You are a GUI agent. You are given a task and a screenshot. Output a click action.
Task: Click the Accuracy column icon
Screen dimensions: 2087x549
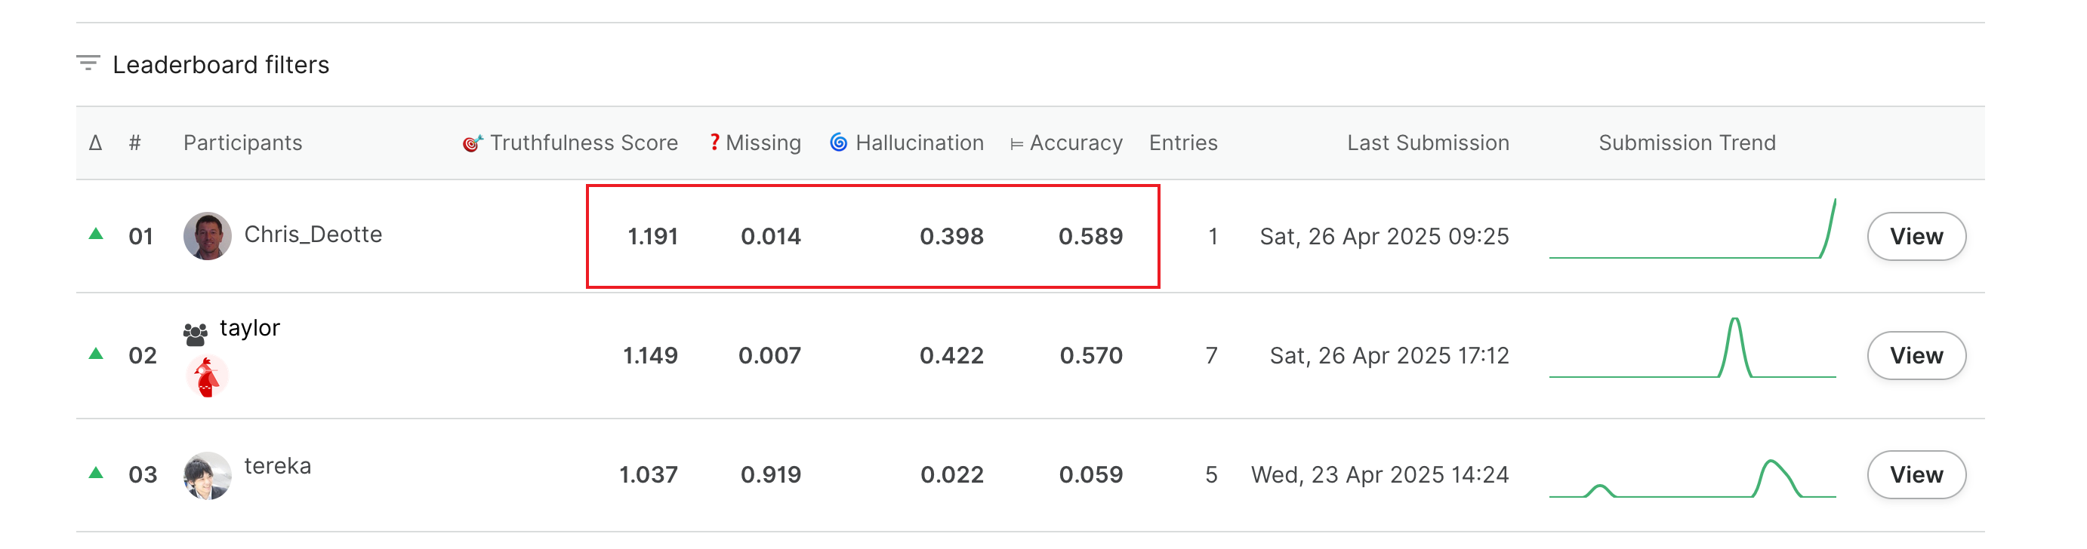tap(1017, 144)
